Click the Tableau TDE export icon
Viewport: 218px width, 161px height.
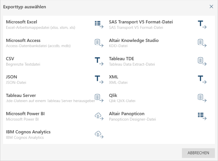(202, 61)
